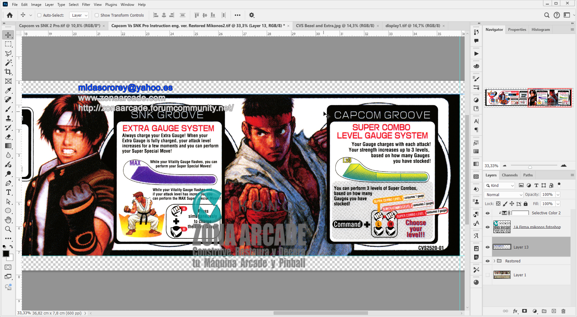577x317 pixels.
Task: Open the Kind layer filter dropdown
Action: click(499, 185)
